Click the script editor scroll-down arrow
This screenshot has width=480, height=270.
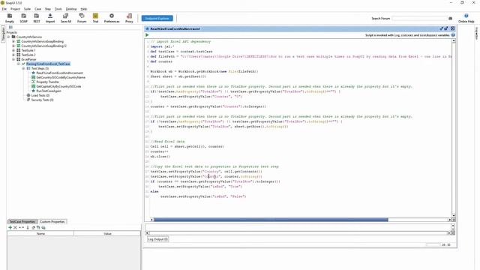click(x=453, y=215)
